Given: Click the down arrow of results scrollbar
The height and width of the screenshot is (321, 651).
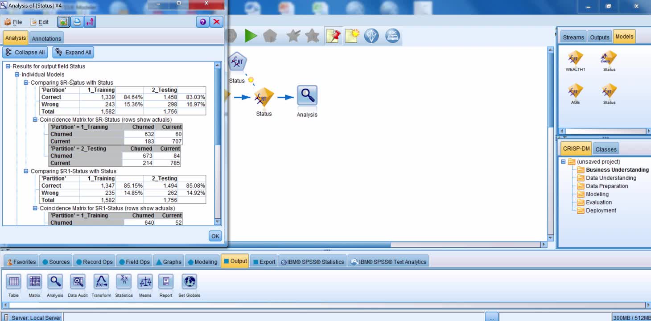Looking at the screenshot, I should [218, 222].
